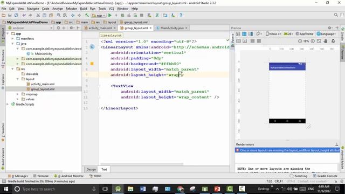Click the Debug app bug icon
The width and height of the screenshot is (345, 194).
click(122, 16)
